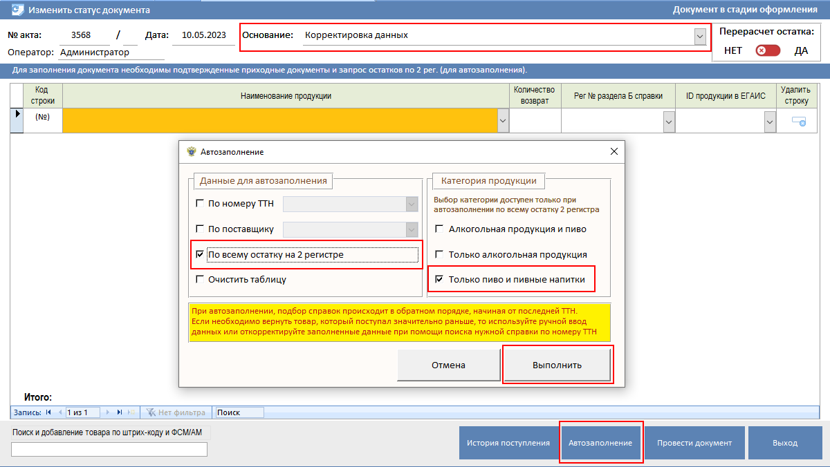Click the barcode search input field
Image resolution: width=830 pixels, height=467 pixels.
[x=109, y=450]
